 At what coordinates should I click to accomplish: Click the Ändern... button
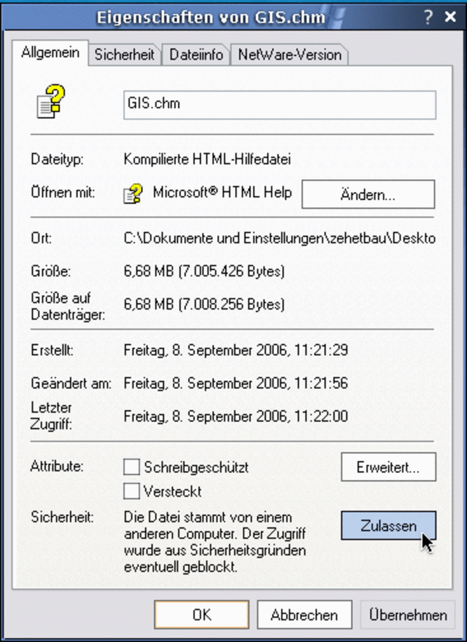[368, 195]
